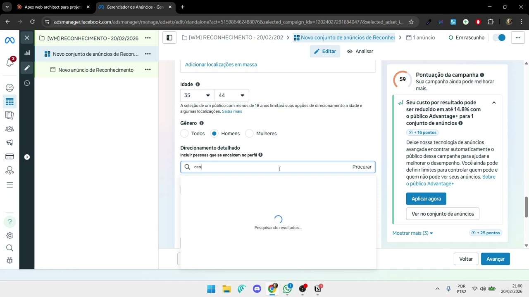The image size is (529, 297).
Task: Close the editing panel with X
Action: [x=27, y=38]
